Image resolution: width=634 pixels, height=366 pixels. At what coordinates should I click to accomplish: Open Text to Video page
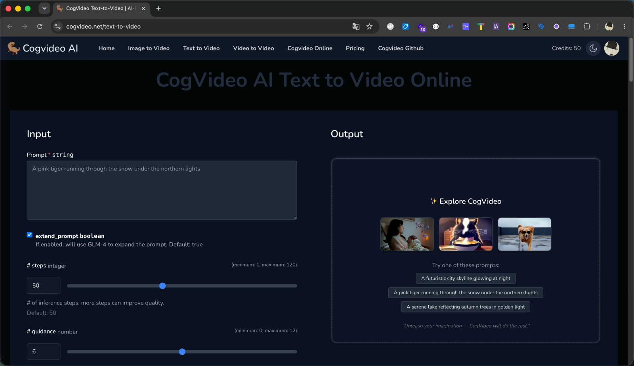[x=201, y=48]
